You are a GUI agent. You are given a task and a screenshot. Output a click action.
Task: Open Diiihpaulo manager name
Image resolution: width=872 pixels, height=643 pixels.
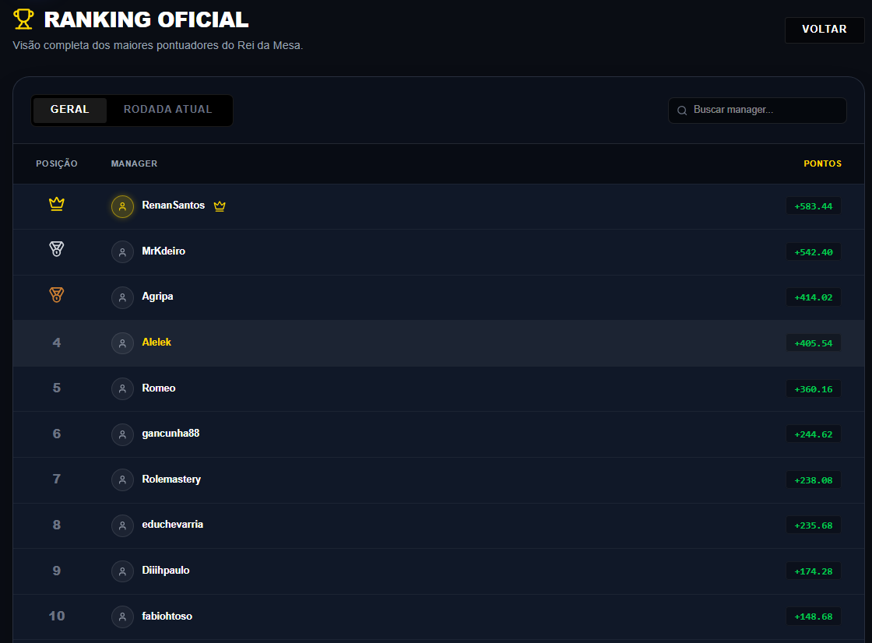pyautogui.click(x=166, y=570)
